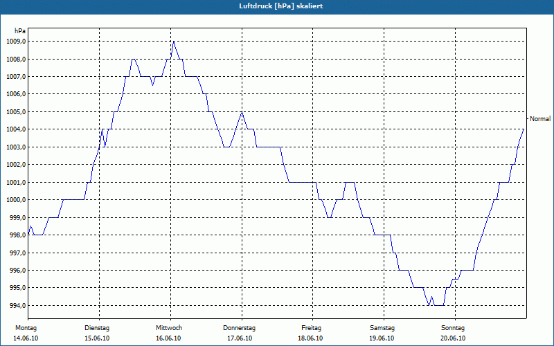The height and width of the screenshot is (346, 554).
Task: Select the Donnerstag day label
Action: pyautogui.click(x=239, y=328)
